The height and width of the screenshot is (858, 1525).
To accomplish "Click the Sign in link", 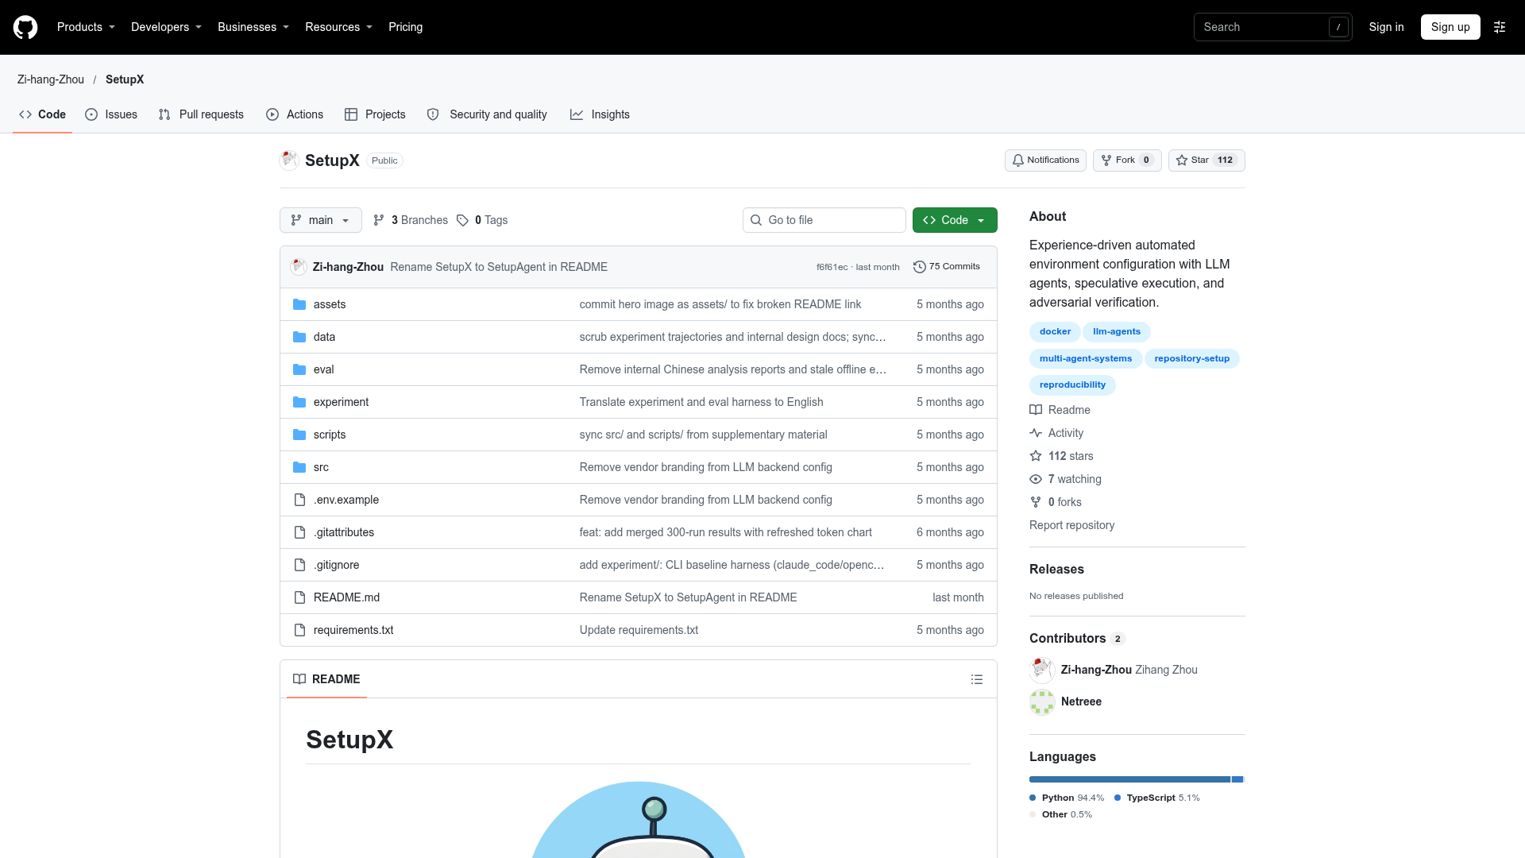I will pos(1386,27).
